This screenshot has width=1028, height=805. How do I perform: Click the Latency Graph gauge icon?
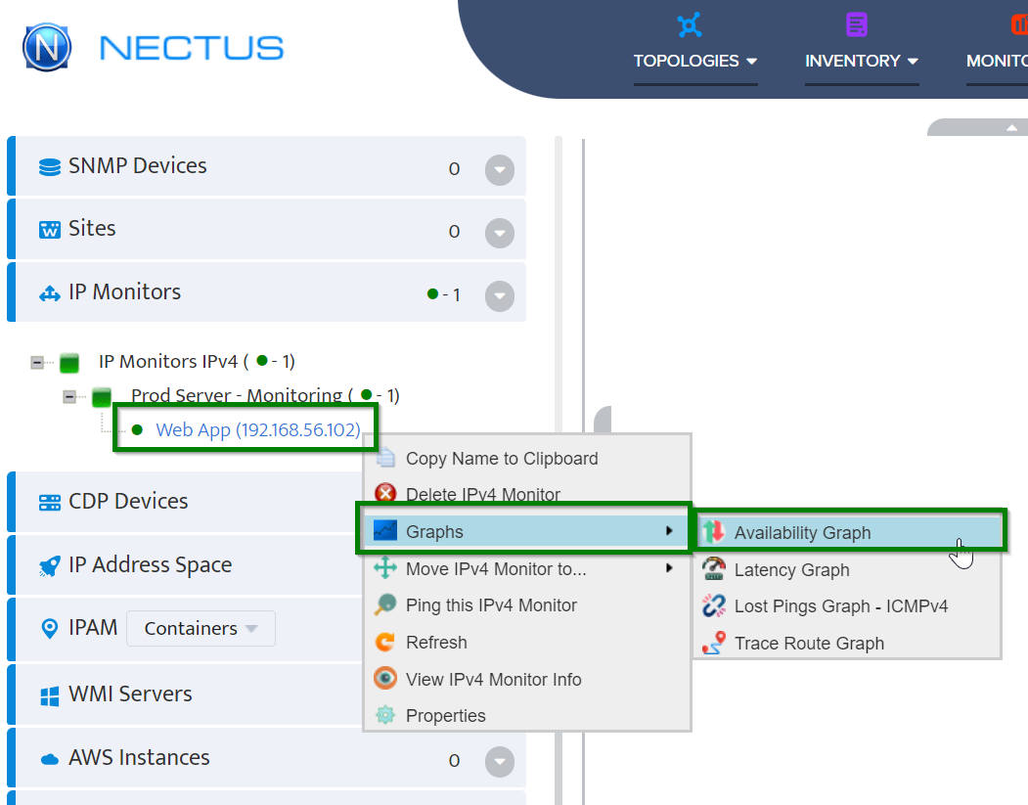[713, 568]
